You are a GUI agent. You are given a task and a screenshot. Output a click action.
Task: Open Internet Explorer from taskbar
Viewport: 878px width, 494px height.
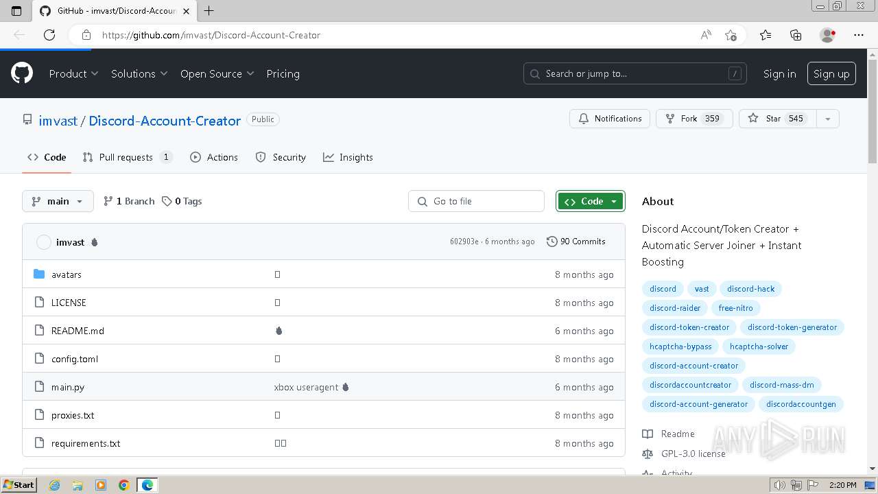54,485
